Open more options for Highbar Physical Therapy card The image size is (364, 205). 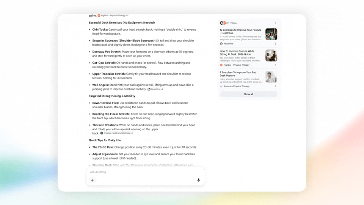276,65
